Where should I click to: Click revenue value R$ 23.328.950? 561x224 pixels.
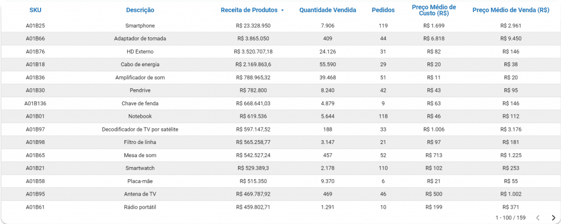(x=254, y=25)
